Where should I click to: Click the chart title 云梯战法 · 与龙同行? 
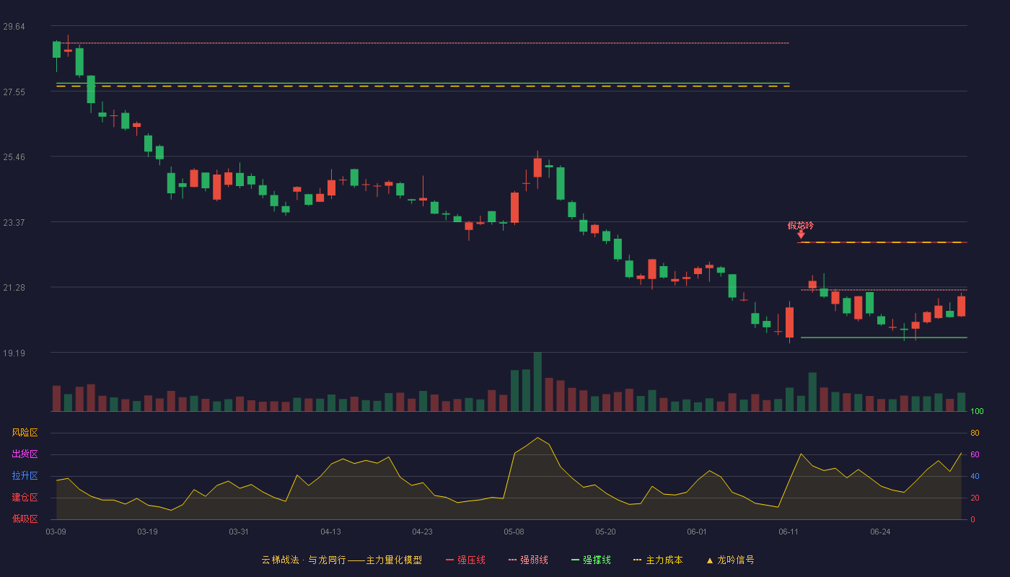[x=304, y=560]
